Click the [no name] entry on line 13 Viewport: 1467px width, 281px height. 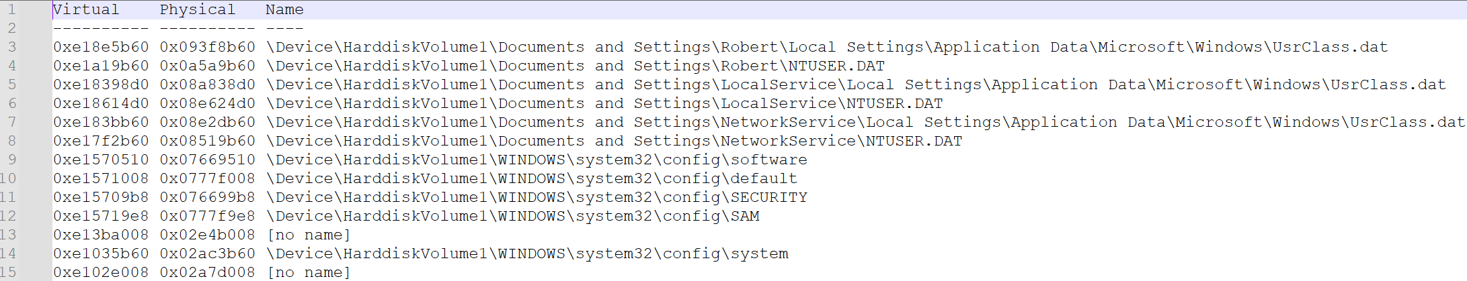click(x=309, y=235)
